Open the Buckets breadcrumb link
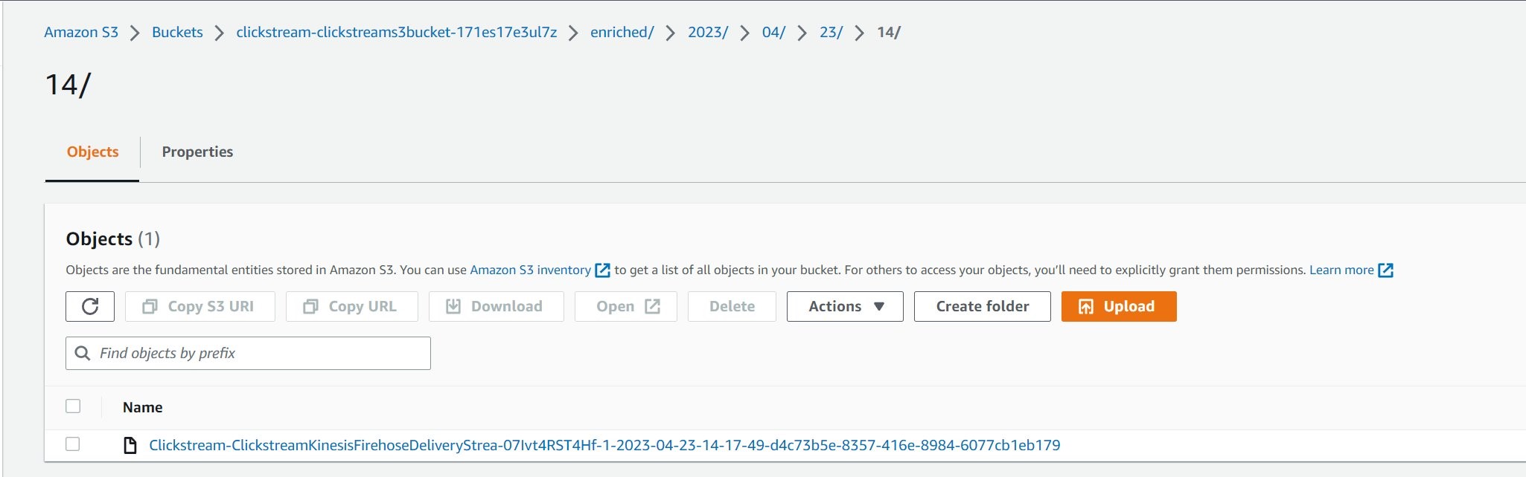 pos(177,32)
